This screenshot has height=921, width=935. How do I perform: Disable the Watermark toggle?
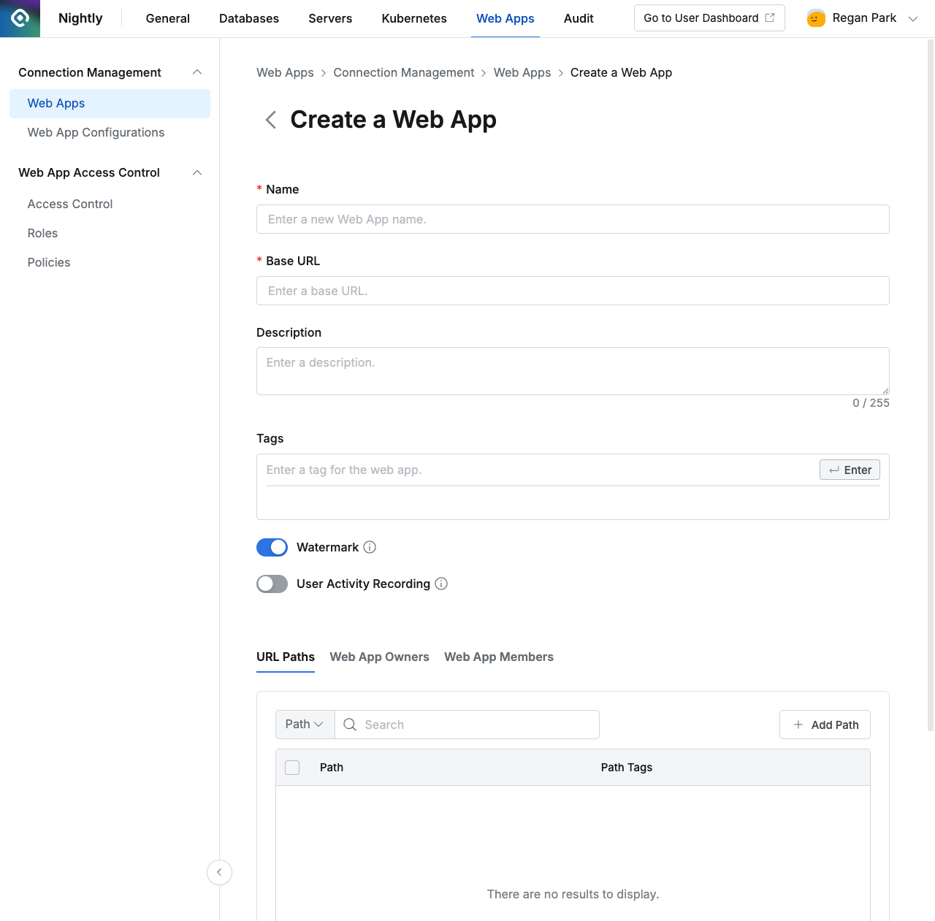click(x=272, y=547)
